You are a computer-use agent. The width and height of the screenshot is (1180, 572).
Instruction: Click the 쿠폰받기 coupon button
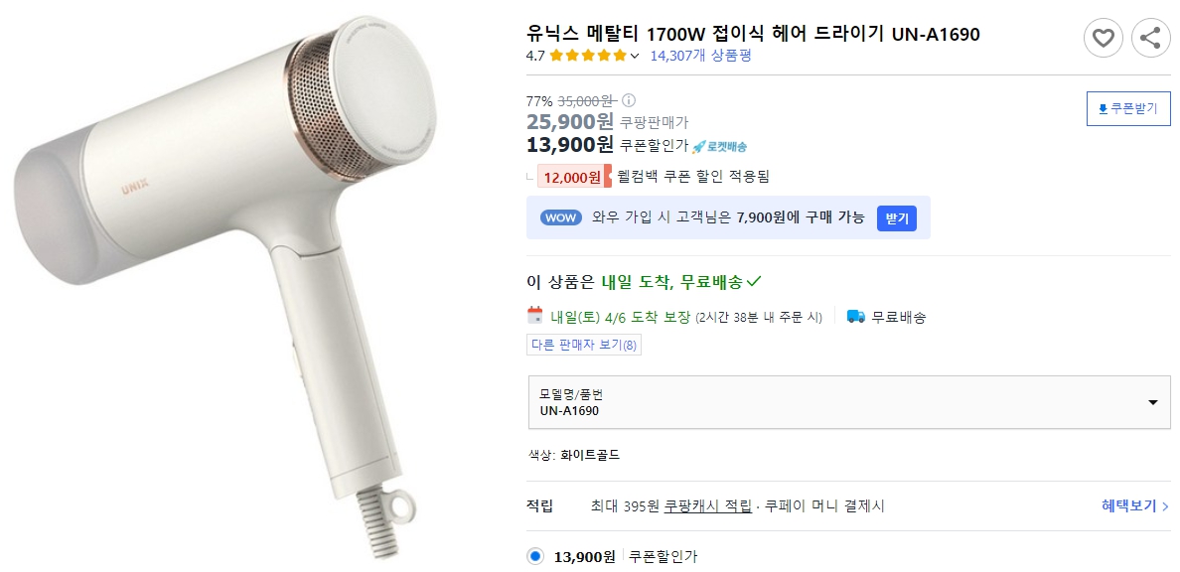1128,107
